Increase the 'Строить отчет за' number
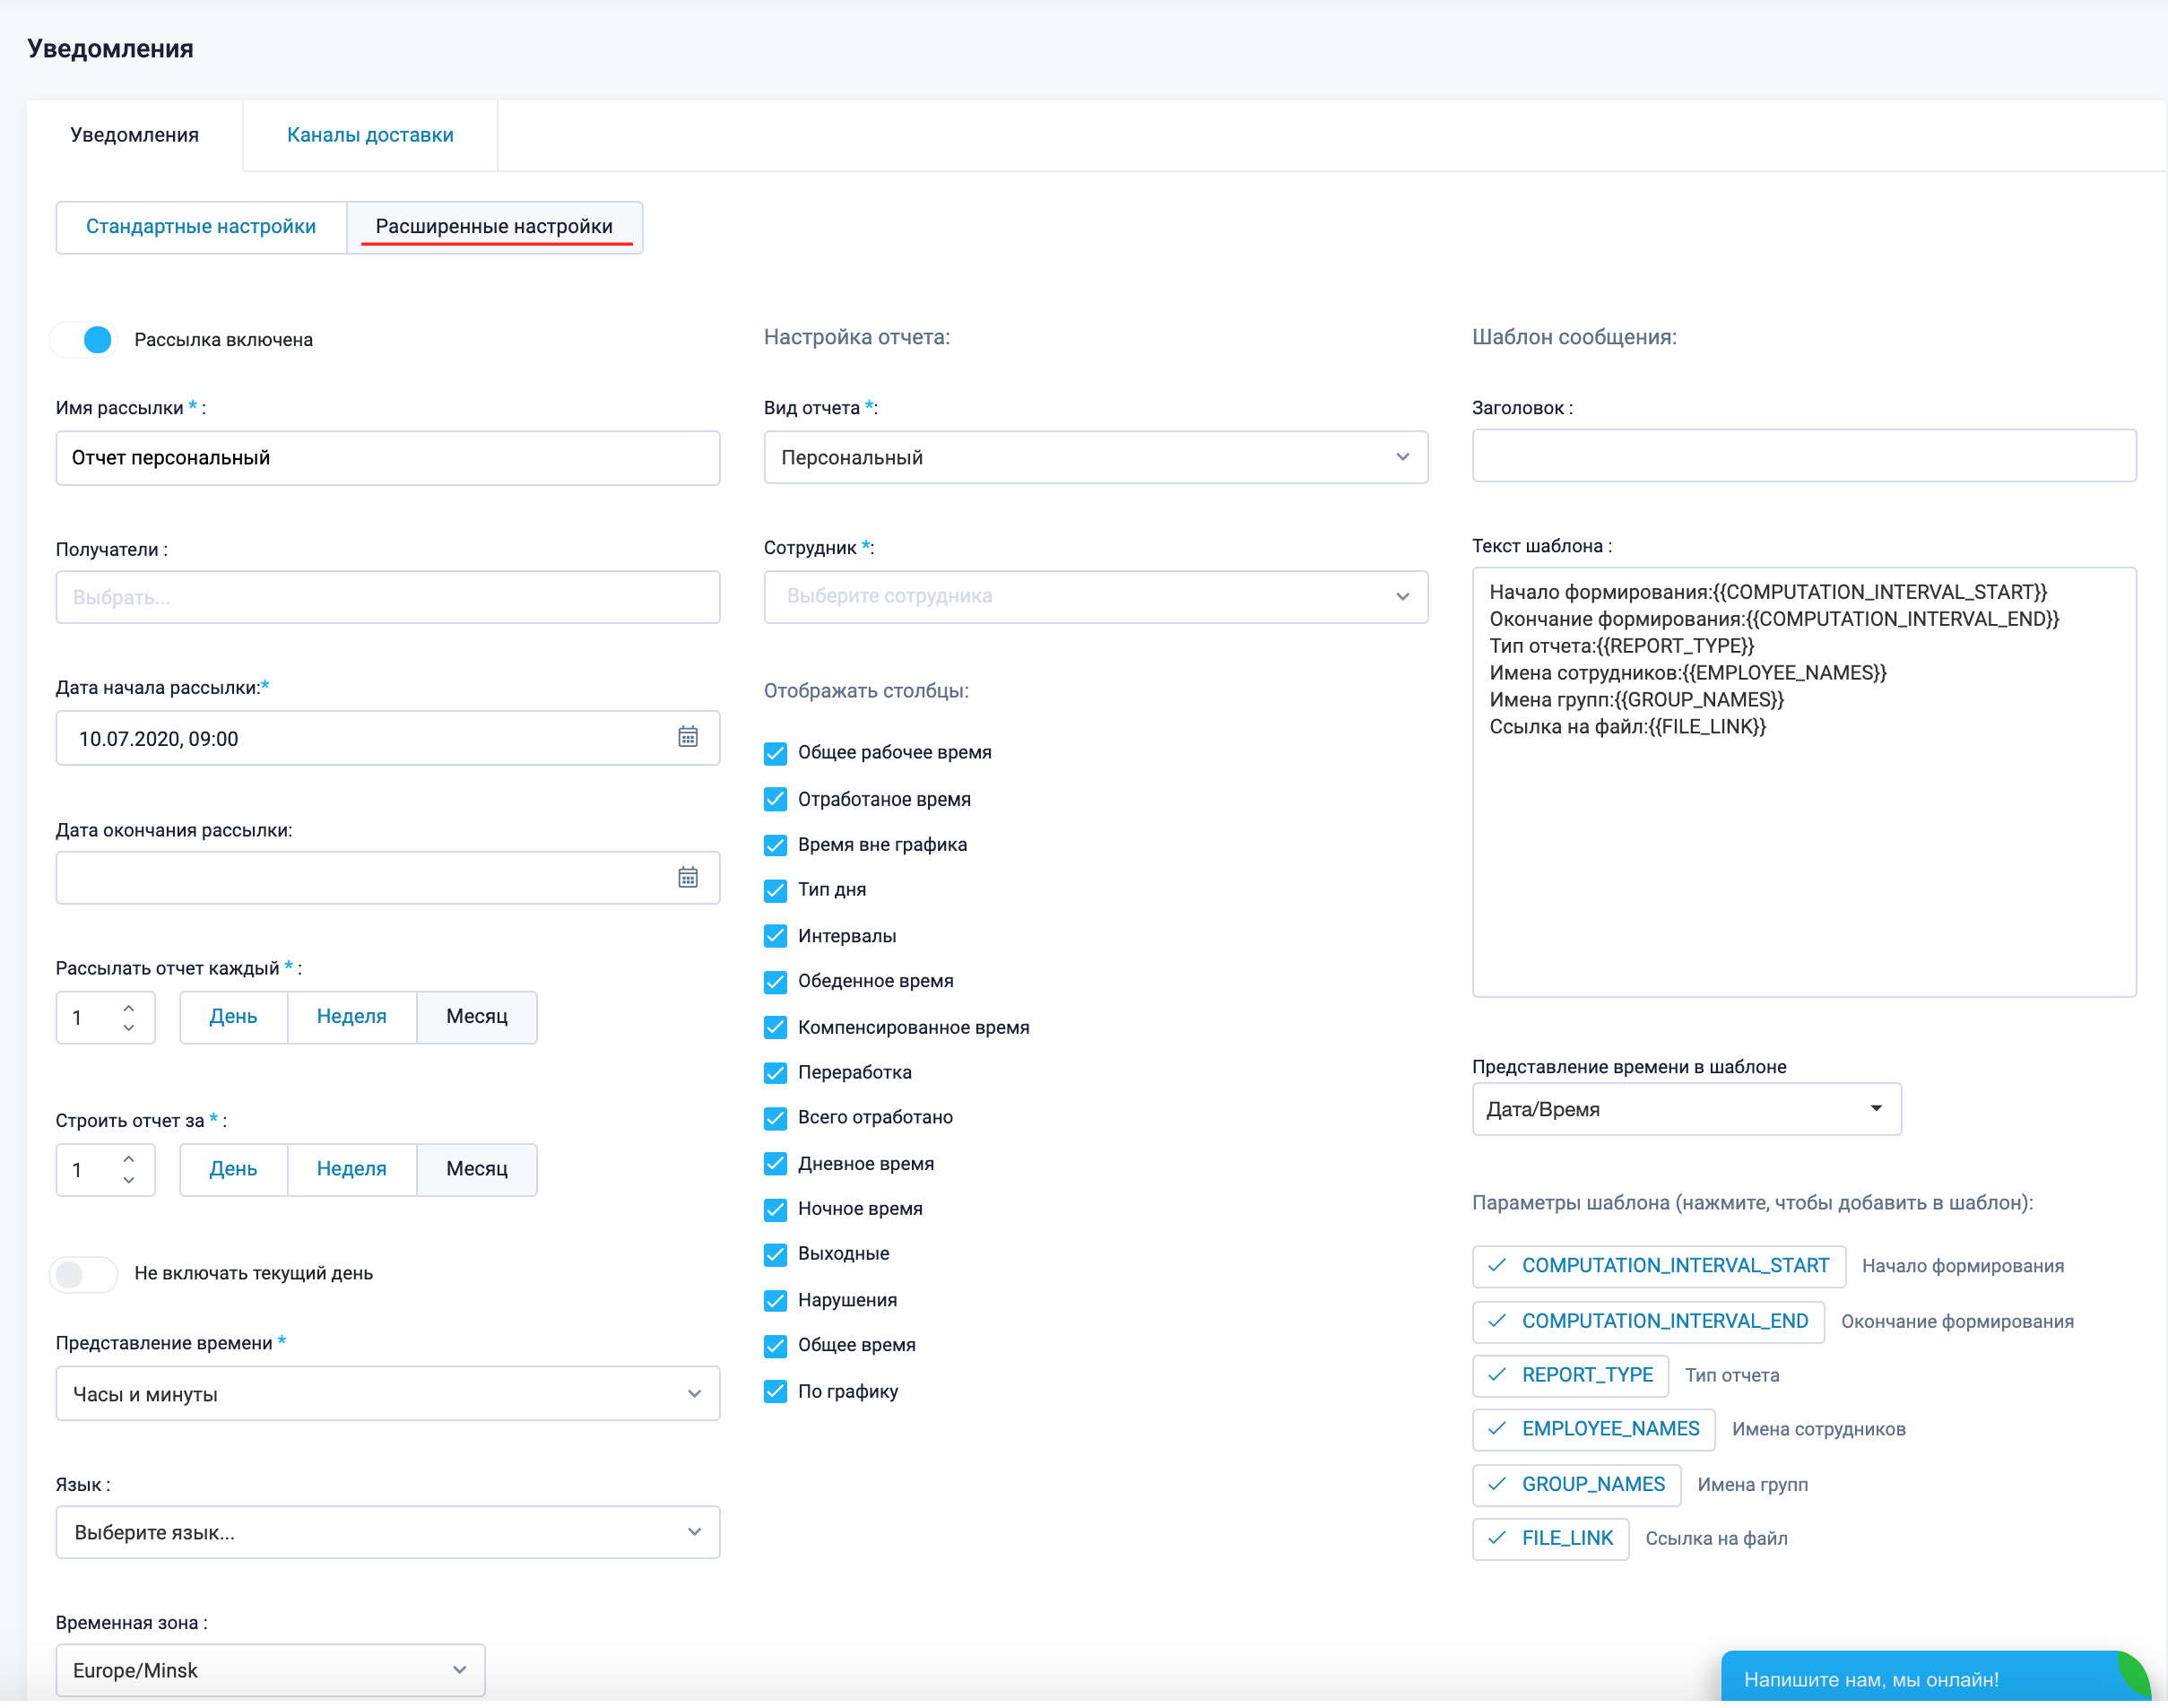Viewport: 2168px width, 1708px height. point(129,1159)
